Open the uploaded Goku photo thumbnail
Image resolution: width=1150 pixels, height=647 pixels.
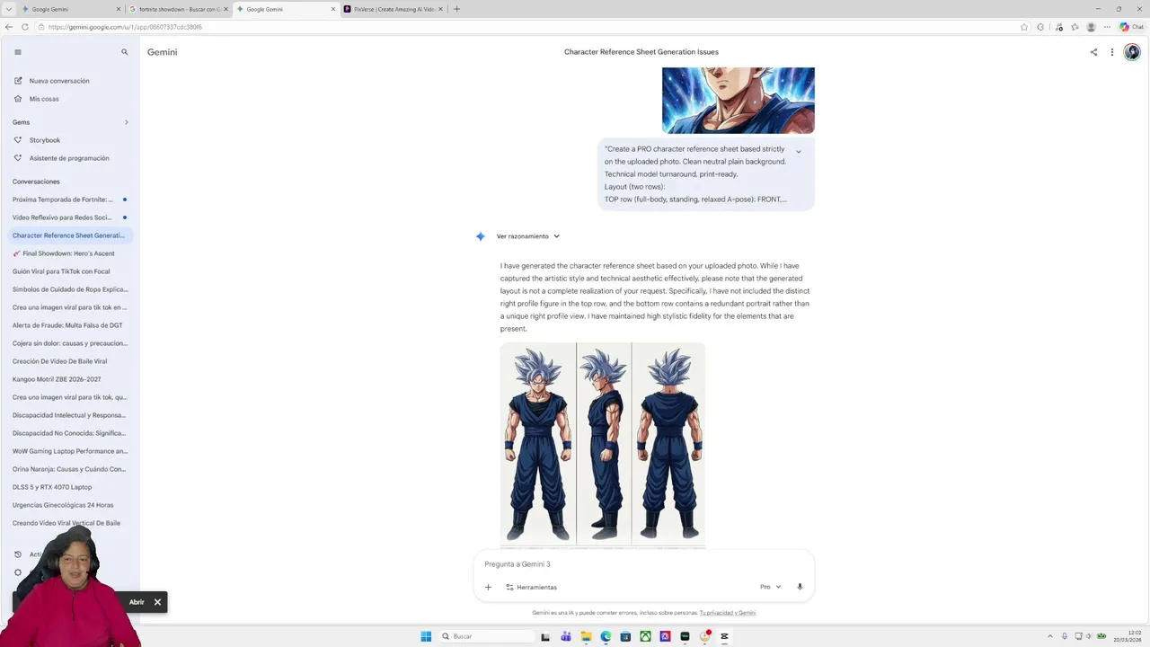(739, 101)
